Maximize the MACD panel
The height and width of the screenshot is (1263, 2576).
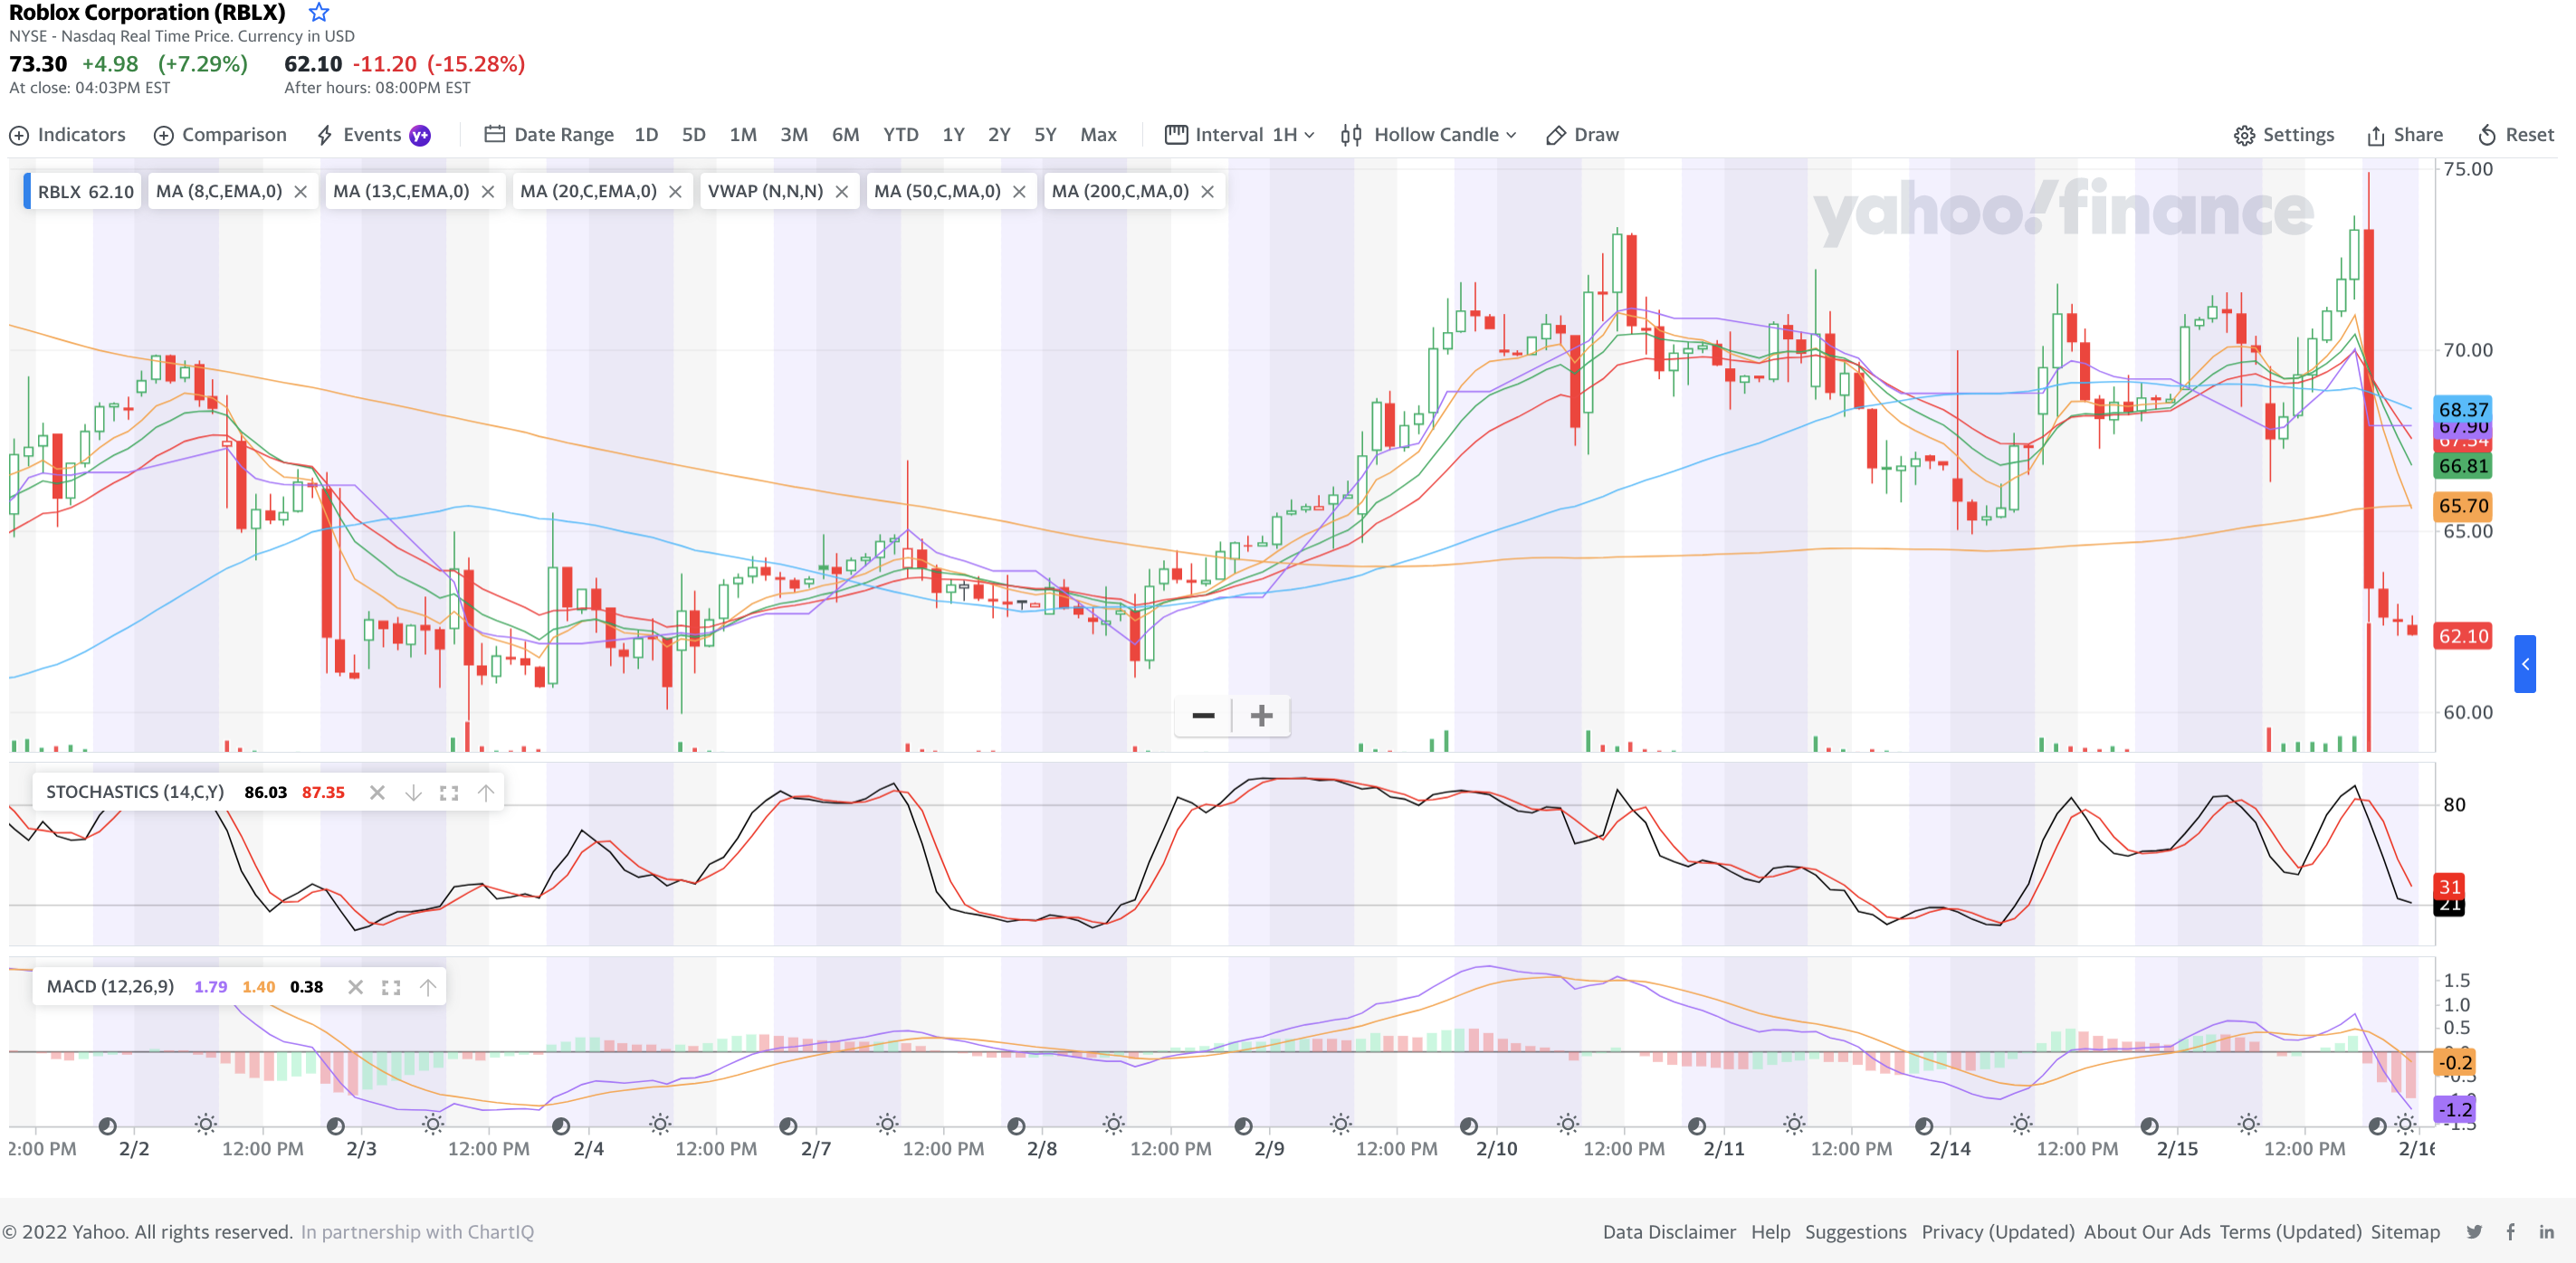click(391, 987)
